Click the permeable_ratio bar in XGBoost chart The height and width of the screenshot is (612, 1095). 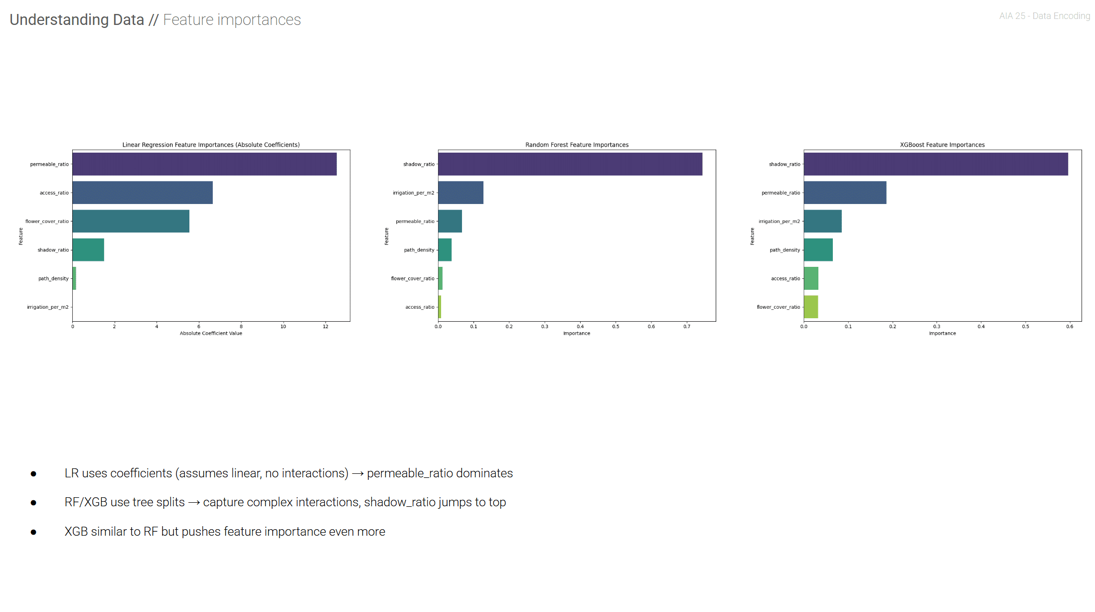click(x=845, y=193)
